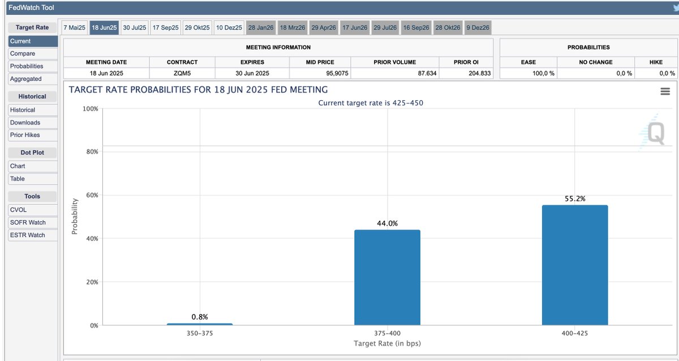Open Prior Hikes in the sidebar
This screenshot has width=679, height=361.
click(33, 135)
